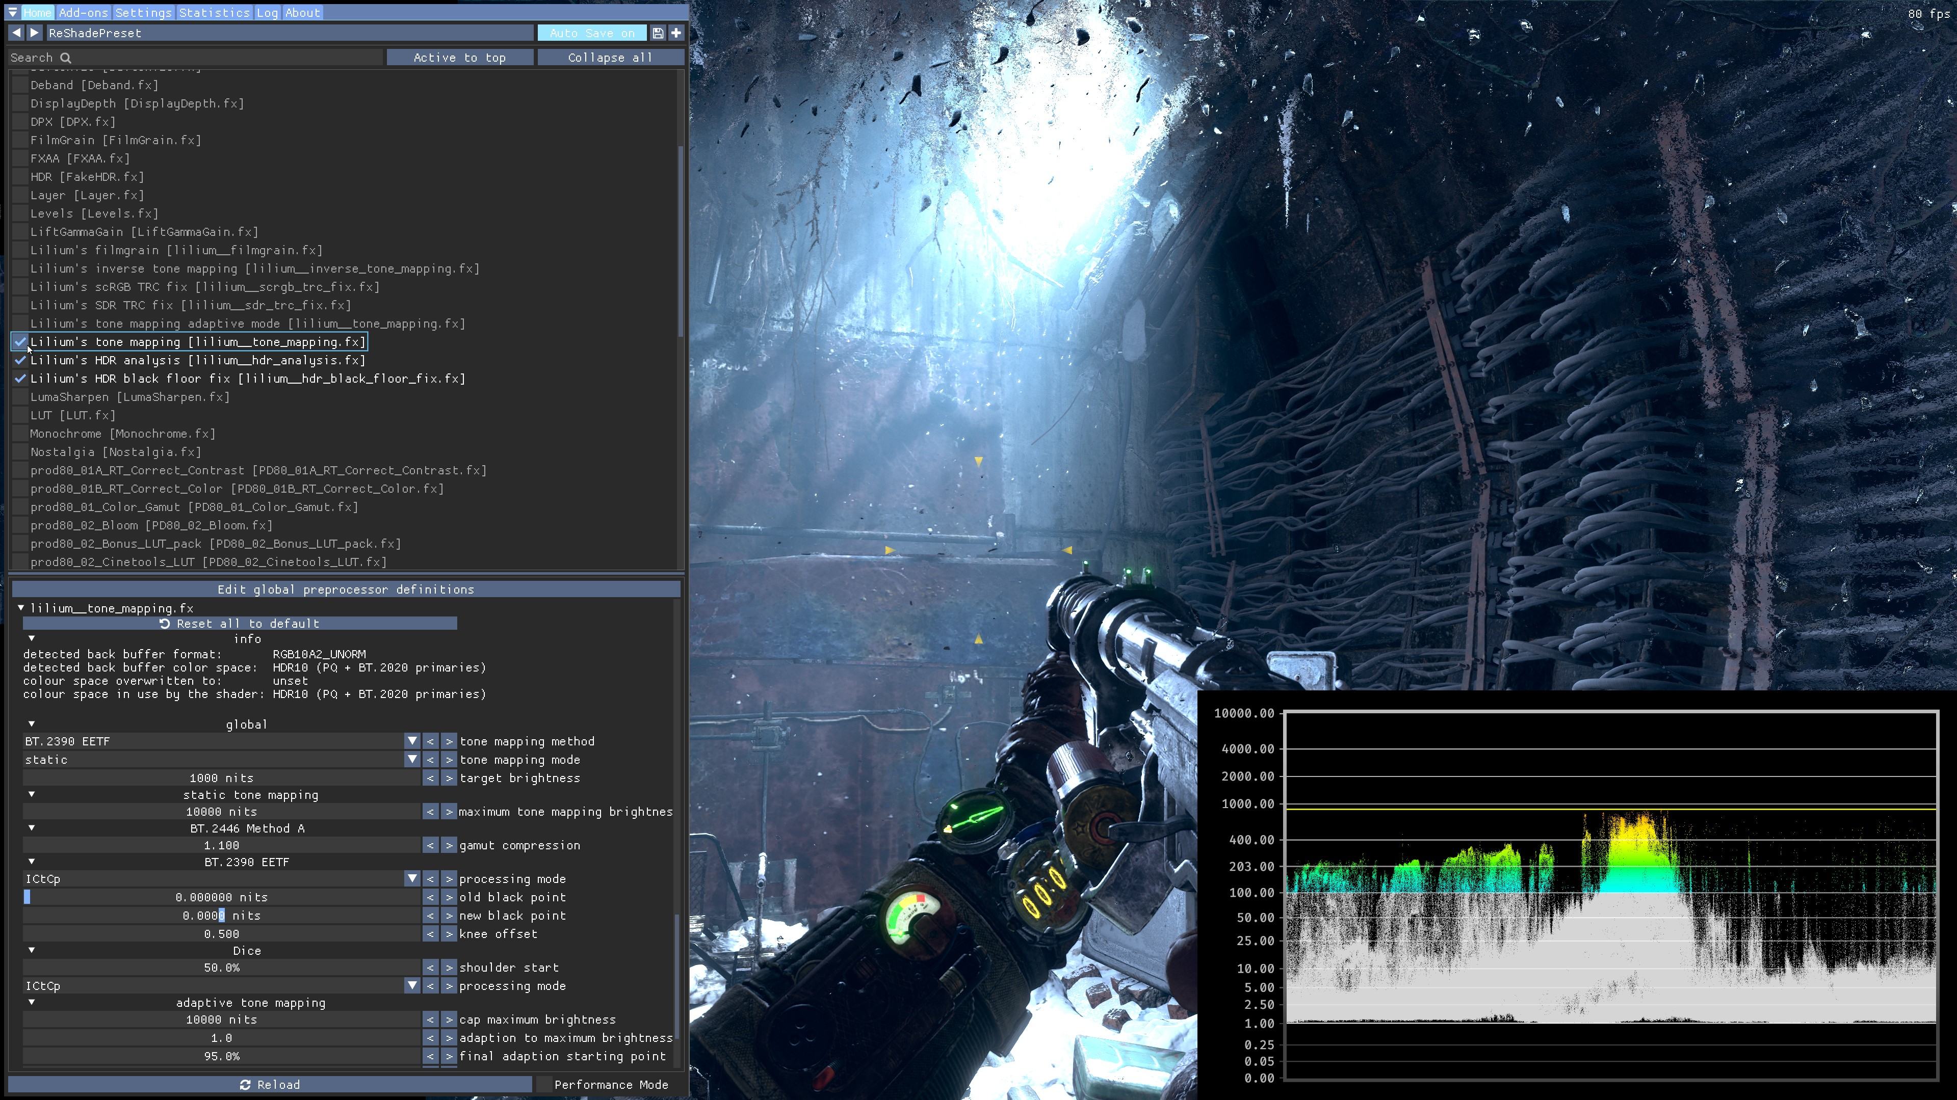
Task: Uncheck Lilium's HDR black floor fix
Action: click(20, 378)
